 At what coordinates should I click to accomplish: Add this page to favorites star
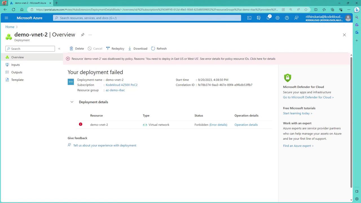coord(306,9)
